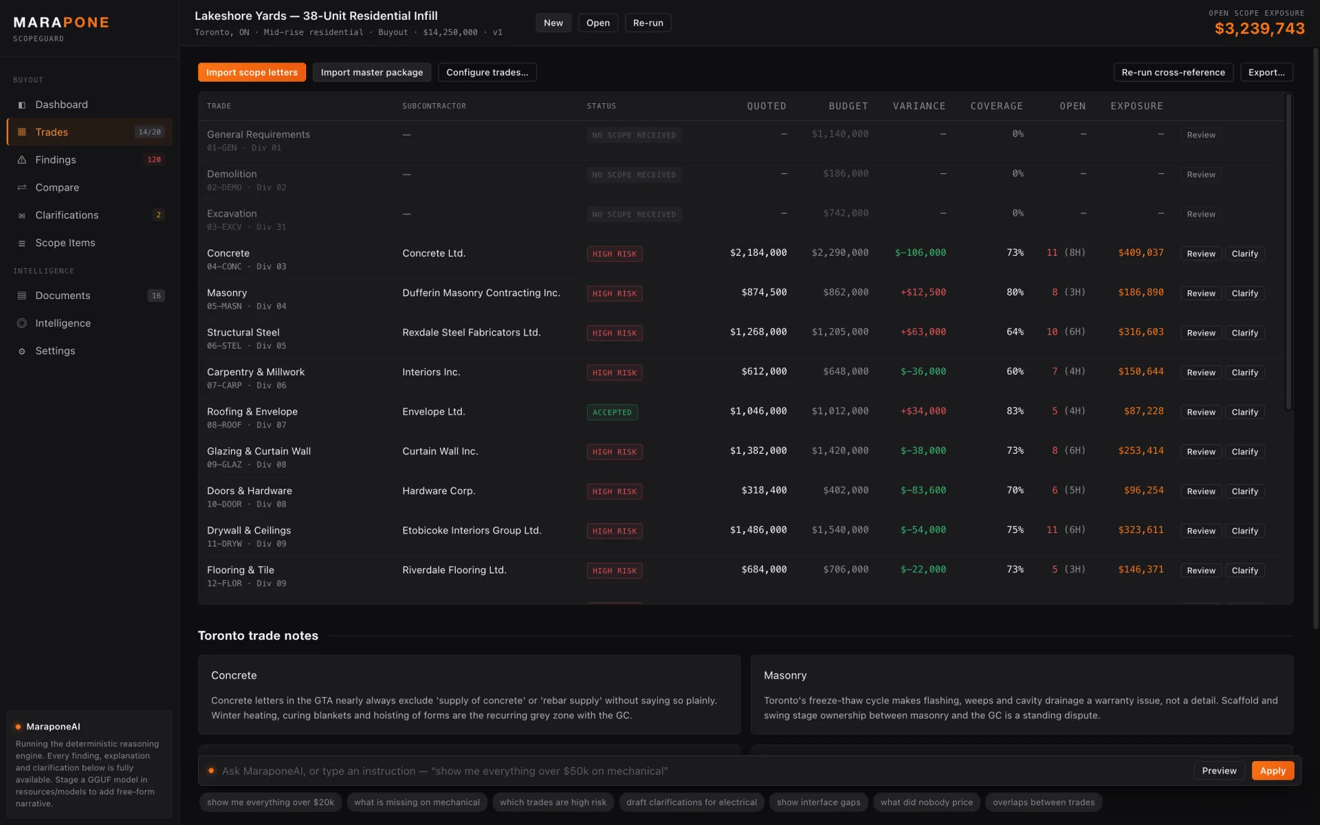
Task: Review the Roofing & Envelope trade
Action: click(x=1200, y=412)
